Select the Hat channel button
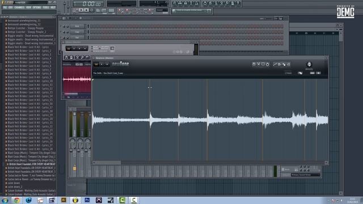The width and height of the screenshot is (363, 204). click(77, 37)
